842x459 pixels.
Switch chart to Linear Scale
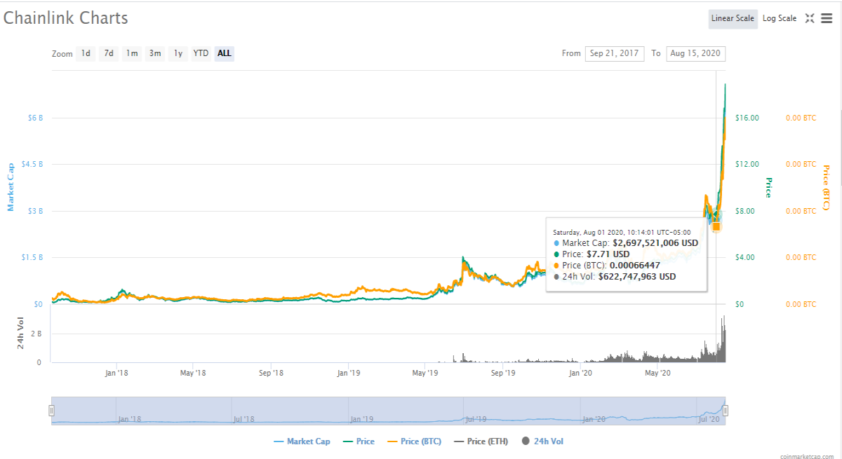pos(733,19)
